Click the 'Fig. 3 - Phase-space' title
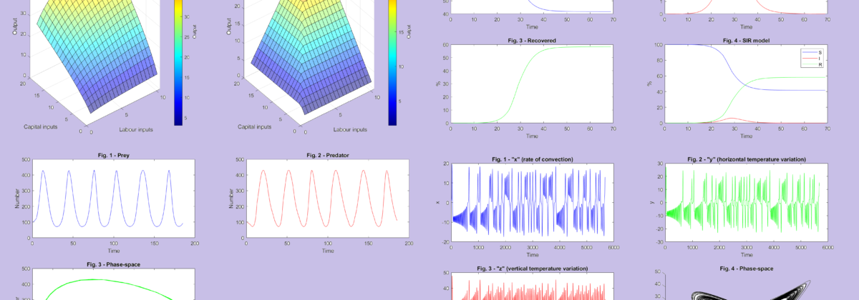Viewport: 859px width, 300px height. click(x=113, y=264)
